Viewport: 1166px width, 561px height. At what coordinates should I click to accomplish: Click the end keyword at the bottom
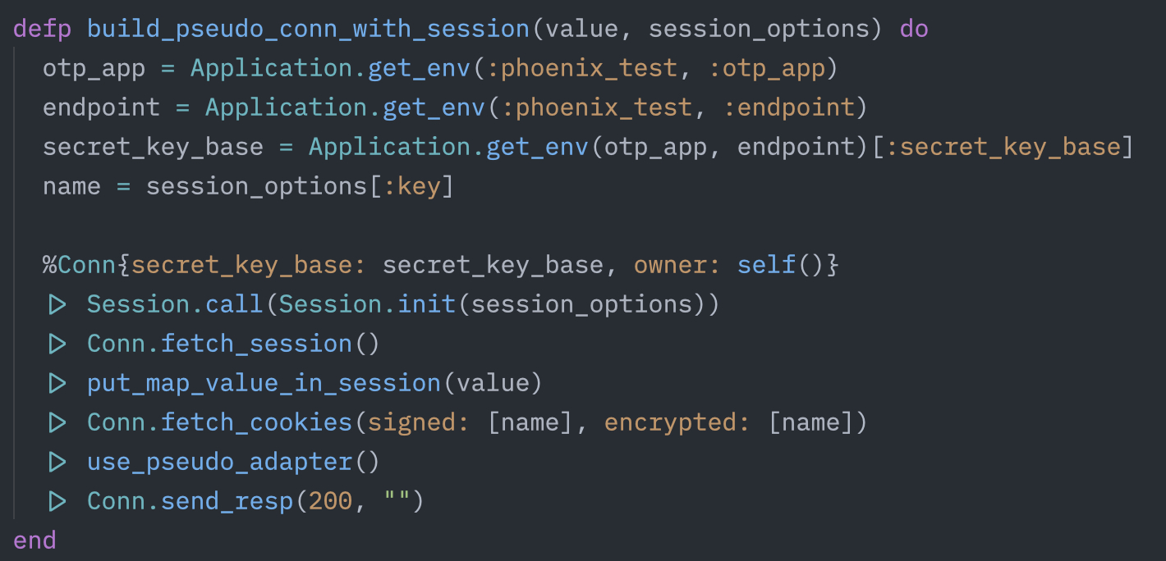point(35,540)
